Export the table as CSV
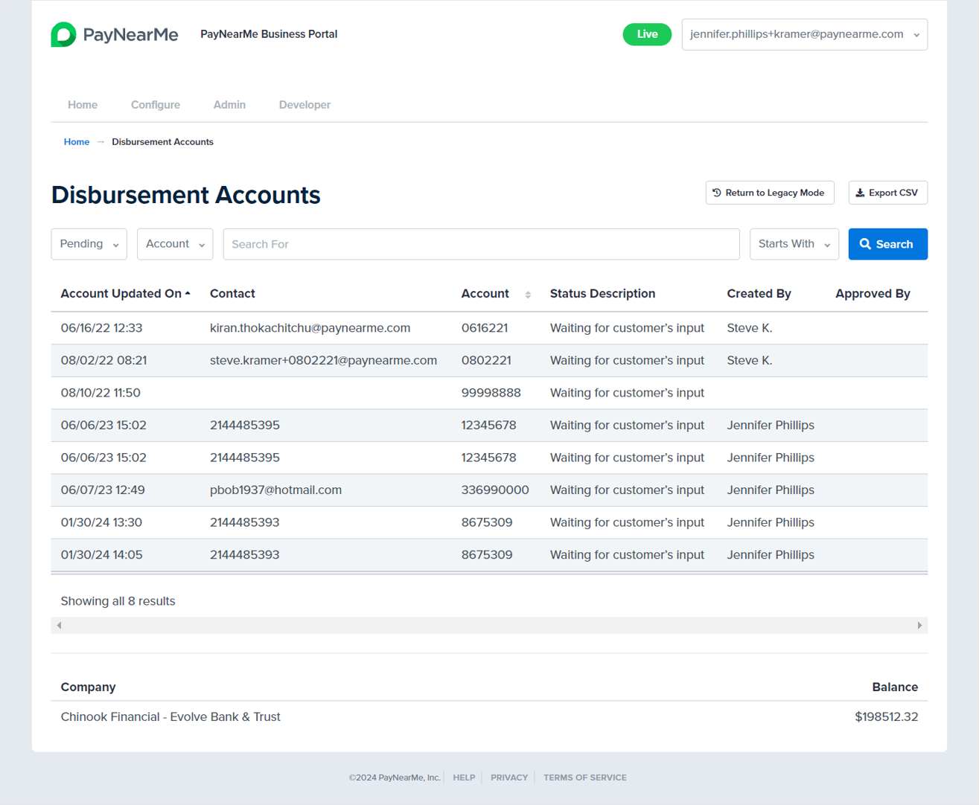The height and width of the screenshot is (805, 979). (x=887, y=193)
